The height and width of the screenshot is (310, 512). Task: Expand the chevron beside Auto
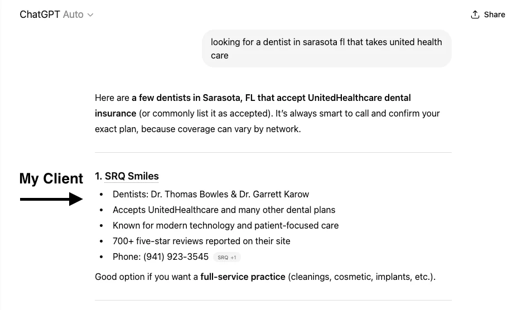coord(90,15)
